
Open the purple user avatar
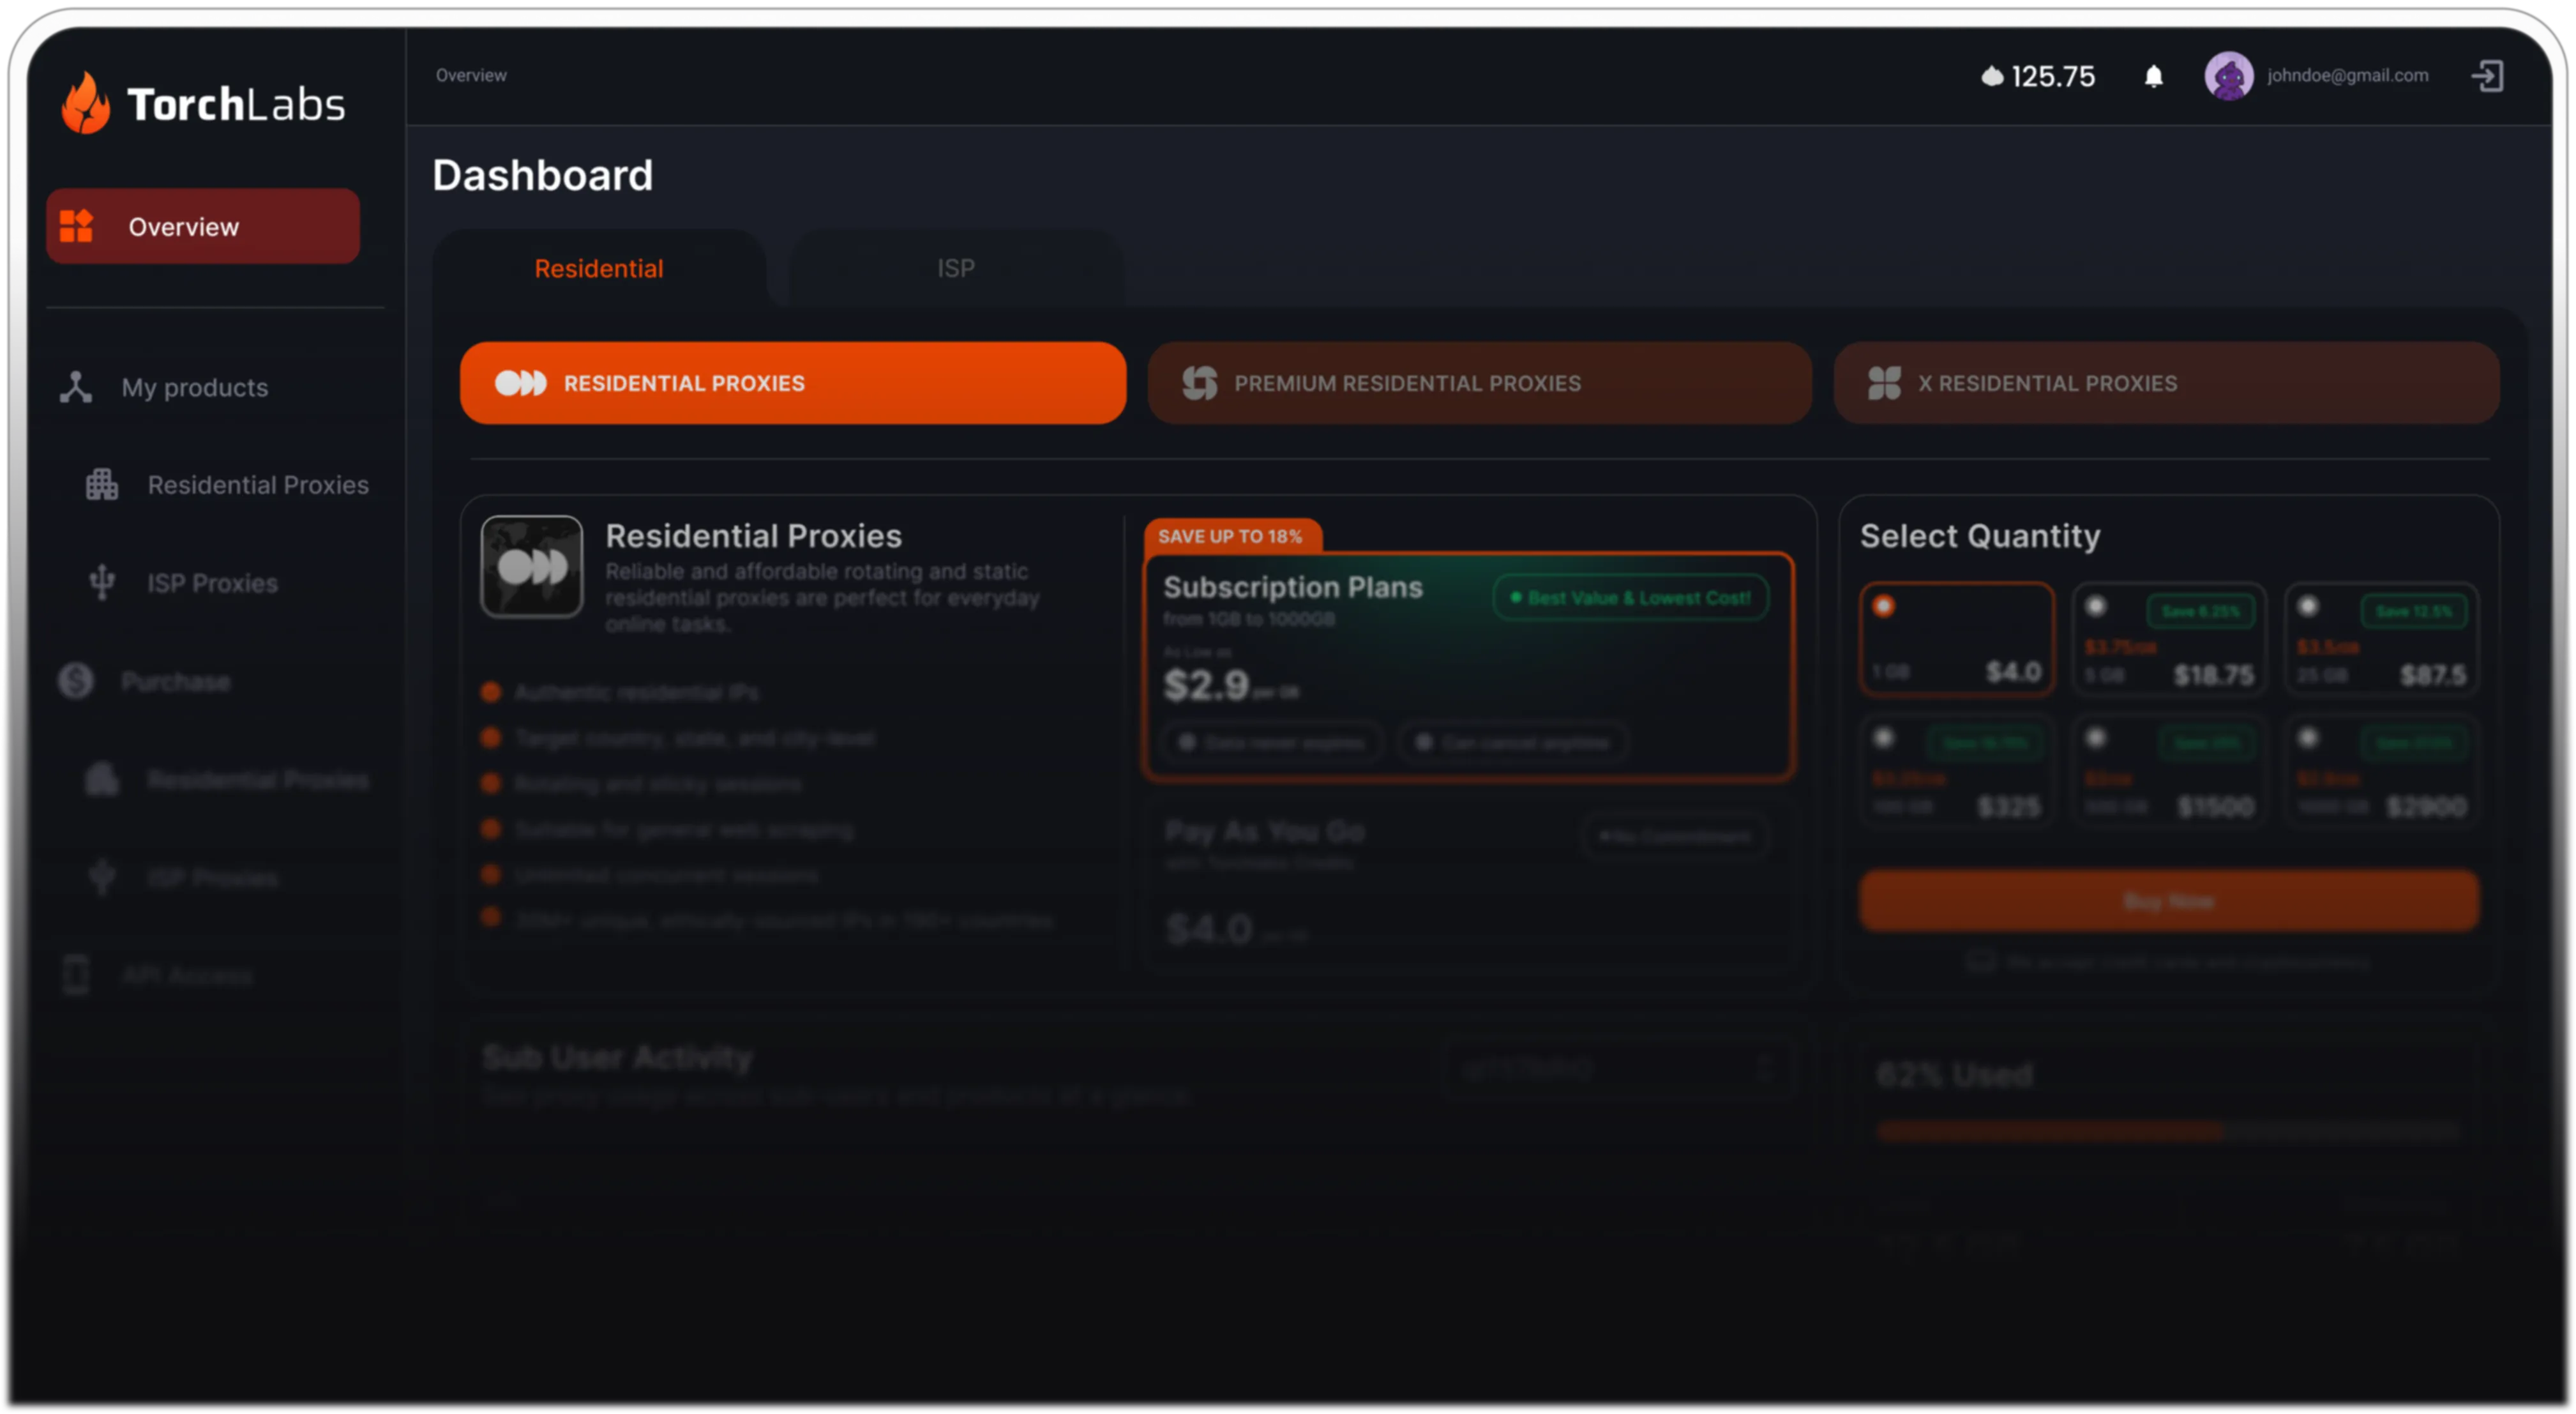[2228, 76]
